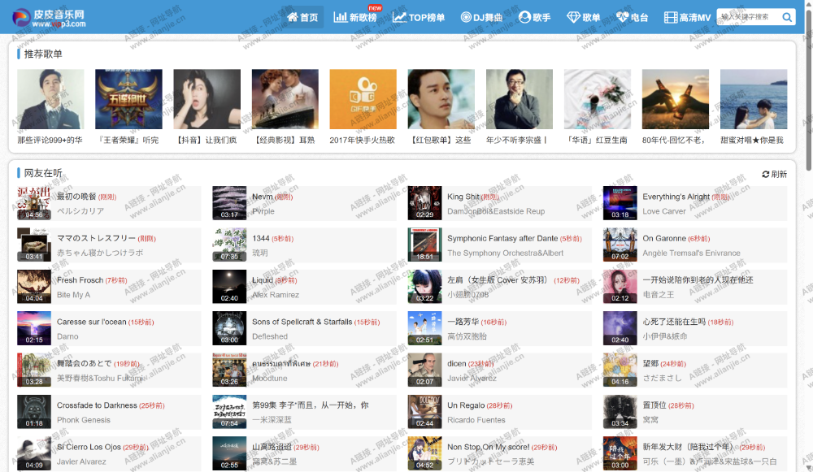Screen dimensions: 813x472
Task: Go to the TOP榜单 page
Action: click(419, 18)
